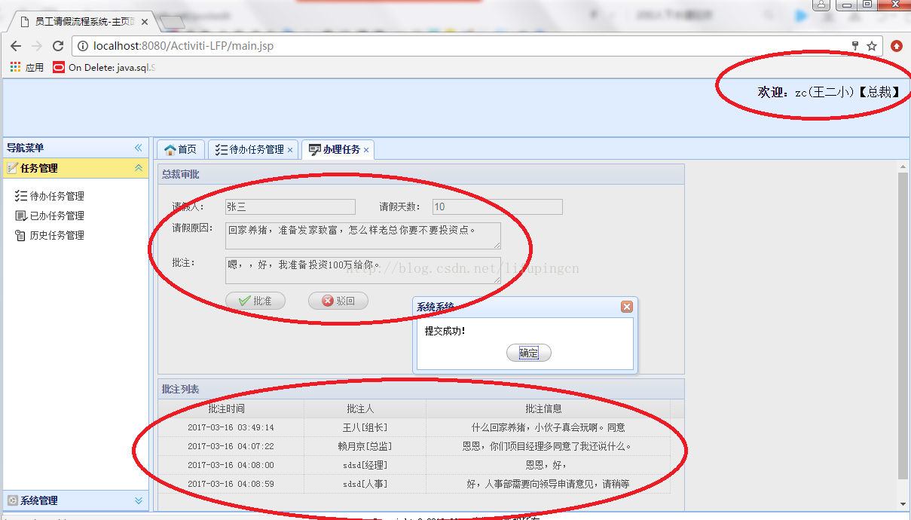Image resolution: width=911 pixels, height=520 pixels.
Task: Open 历史任务管理 in the sidebar
Action: 50,235
